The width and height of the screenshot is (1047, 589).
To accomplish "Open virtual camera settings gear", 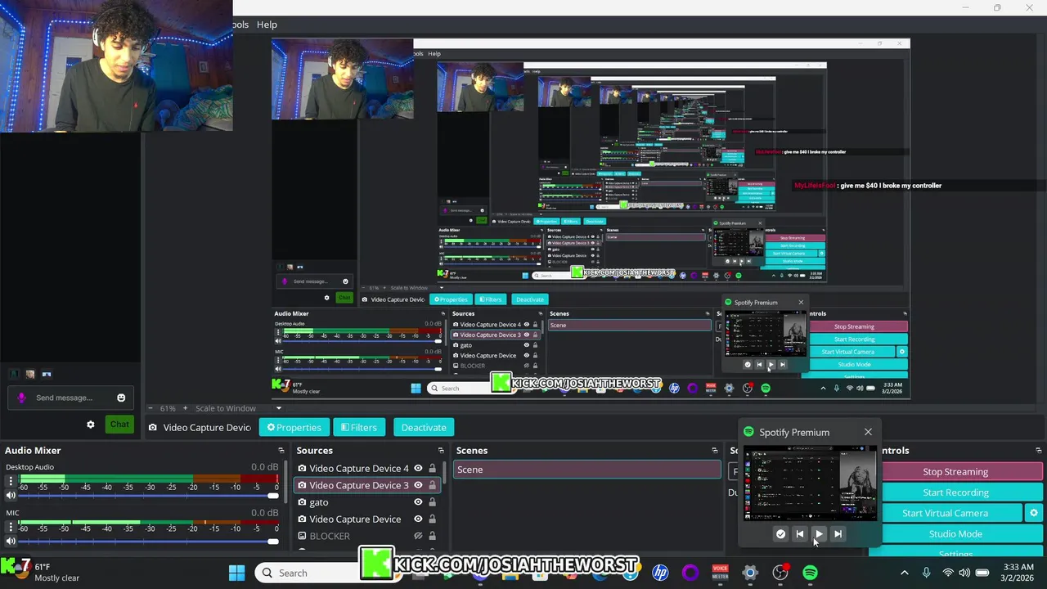I will (x=1034, y=513).
